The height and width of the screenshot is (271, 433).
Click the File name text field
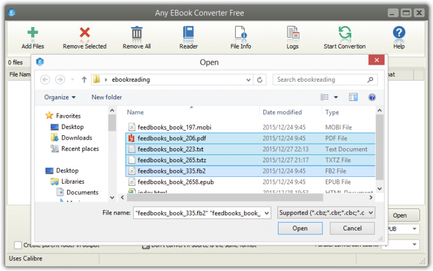click(198, 213)
